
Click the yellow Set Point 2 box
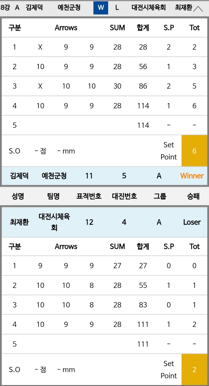tap(194, 370)
